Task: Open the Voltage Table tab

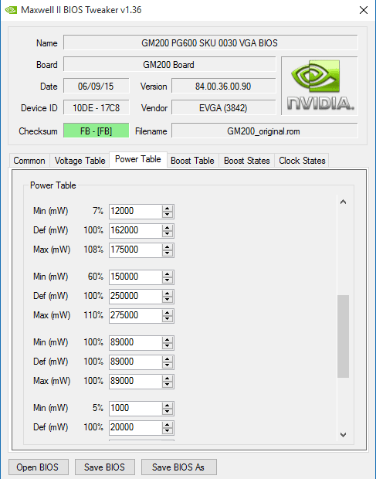Action: point(80,161)
